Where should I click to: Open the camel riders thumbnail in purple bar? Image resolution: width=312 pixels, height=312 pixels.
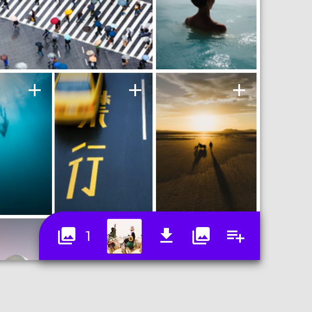(x=124, y=236)
